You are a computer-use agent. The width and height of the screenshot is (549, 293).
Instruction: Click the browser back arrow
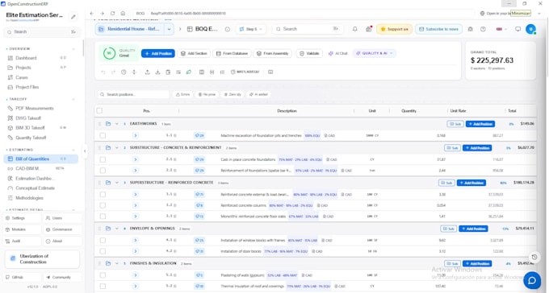point(92,13)
